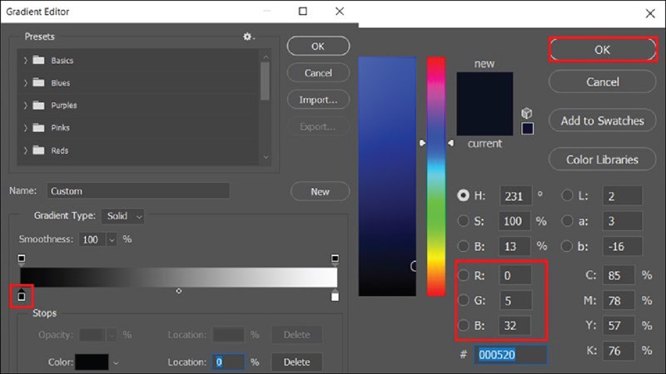Select the right opacity stop above gradient
The width and height of the screenshot is (666, 374).
point(335,259)
